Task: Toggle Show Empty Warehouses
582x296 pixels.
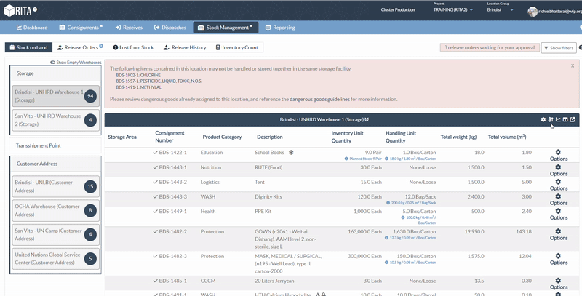Action: click(x=77, y=63)
